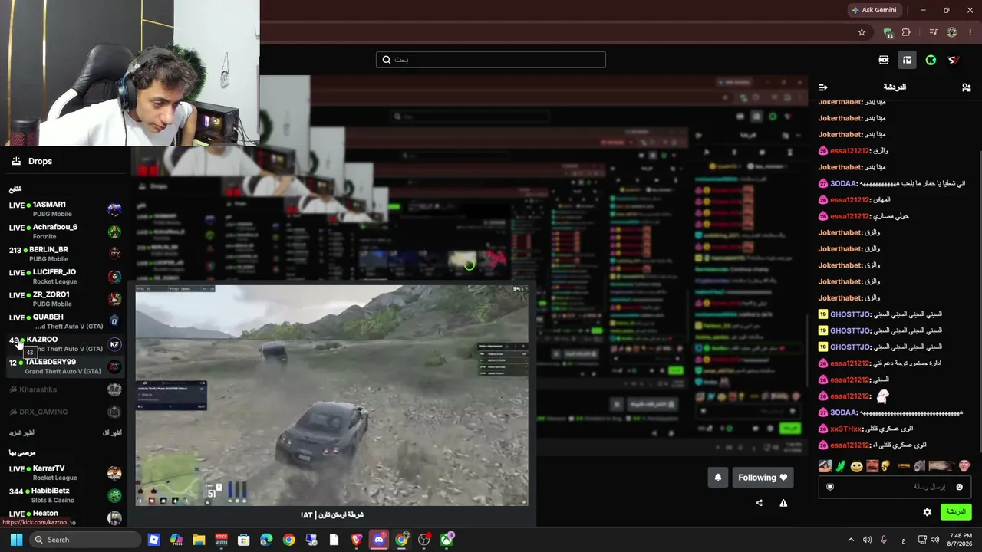
Task: Click the shield badge icon in chat input
Action: (x=830, y=487)
